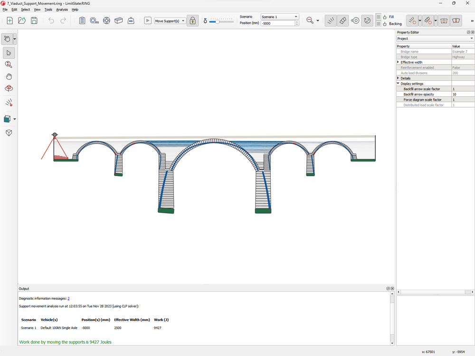
Task: Expand the Effective width property
Action: (x=398, y=62)
